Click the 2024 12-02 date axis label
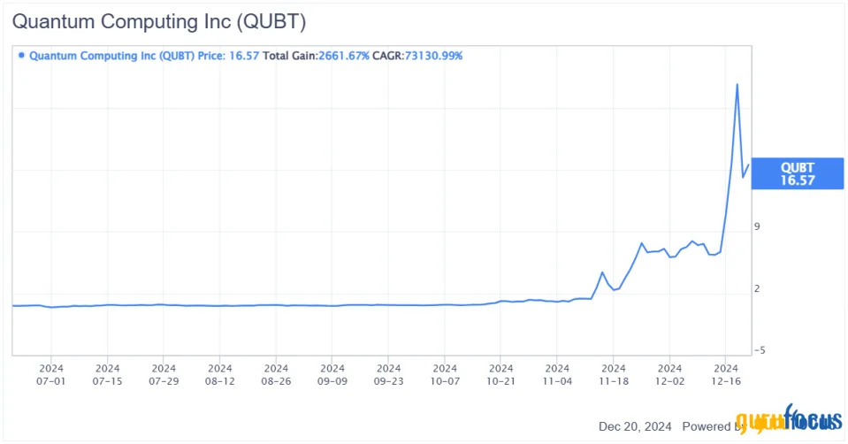848x444 pixels. (670, 375)
